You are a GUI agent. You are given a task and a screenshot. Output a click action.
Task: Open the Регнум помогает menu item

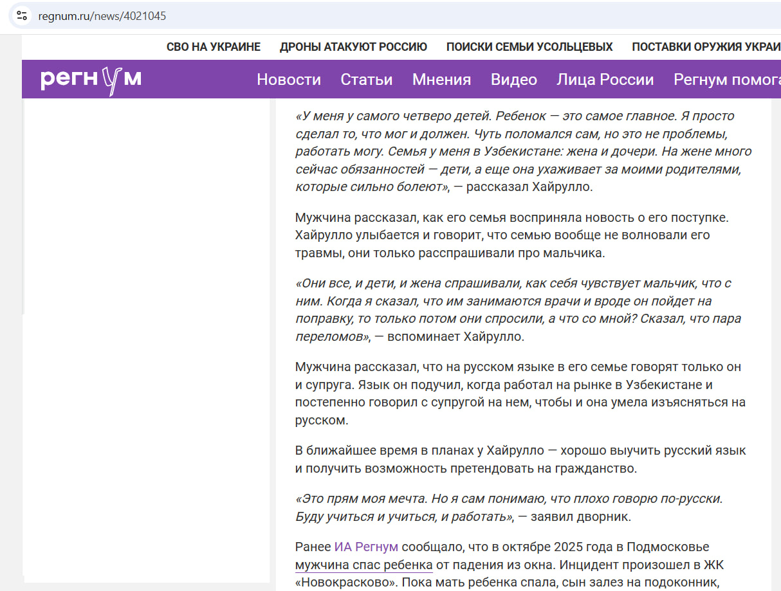pos(726,80)
